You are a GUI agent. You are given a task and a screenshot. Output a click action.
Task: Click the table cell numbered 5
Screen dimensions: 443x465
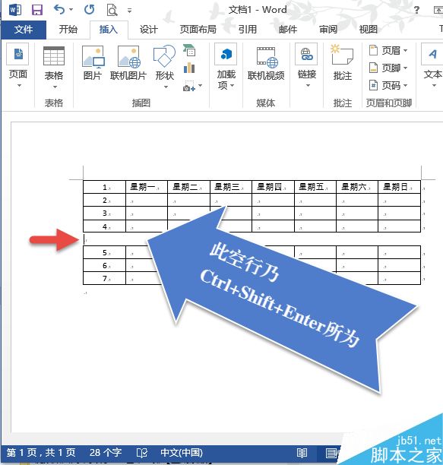[x=105, y=253]
